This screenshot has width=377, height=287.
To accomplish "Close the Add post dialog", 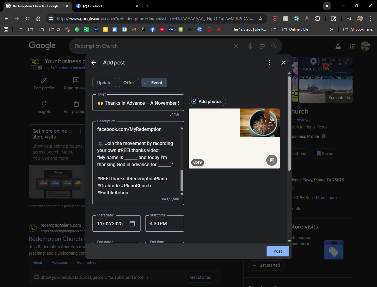I will coord(283,63).
